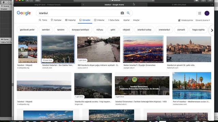The image size is (218, 122).
Task: Switch to the 248×205 piksel browser tab
Action: [x=179, y=5]
